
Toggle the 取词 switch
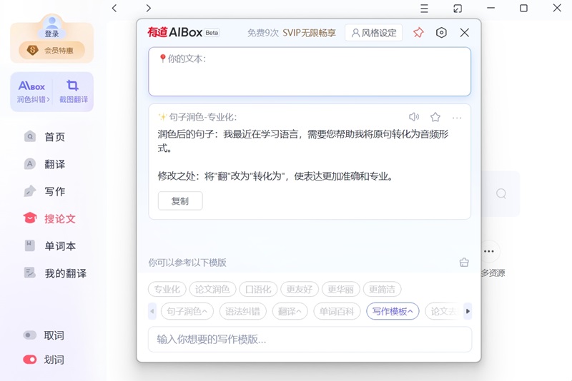[x=30, y=335]
